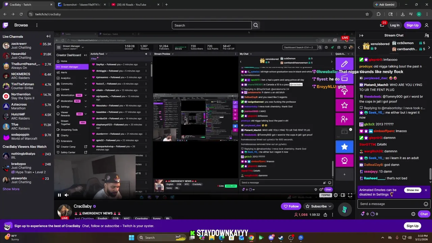Open the channel drops reward icon
This screenshot has width=432, height=243.
pyautogui.click(x=344, y=210)
